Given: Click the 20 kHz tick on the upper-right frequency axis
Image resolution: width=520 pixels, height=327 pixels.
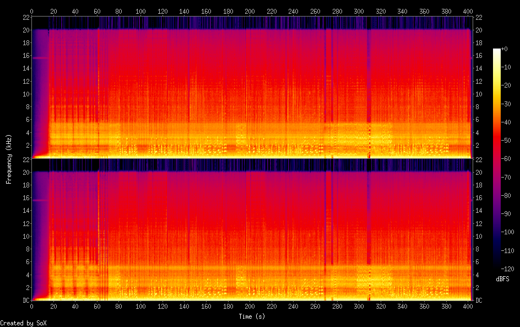Looking at the screenshot, I should click(479, 30).
